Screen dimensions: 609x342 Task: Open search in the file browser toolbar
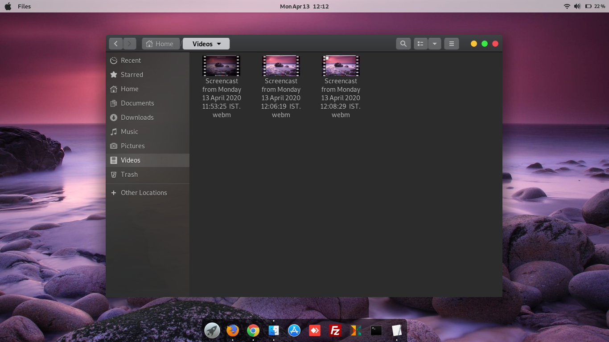(x=403, y=43)
